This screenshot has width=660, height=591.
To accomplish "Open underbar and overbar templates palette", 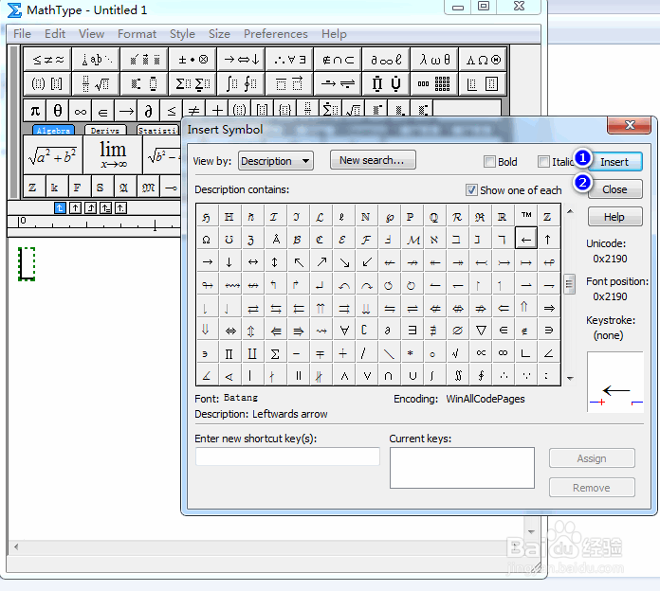I will pyautogui.click(x=289, y=83).
